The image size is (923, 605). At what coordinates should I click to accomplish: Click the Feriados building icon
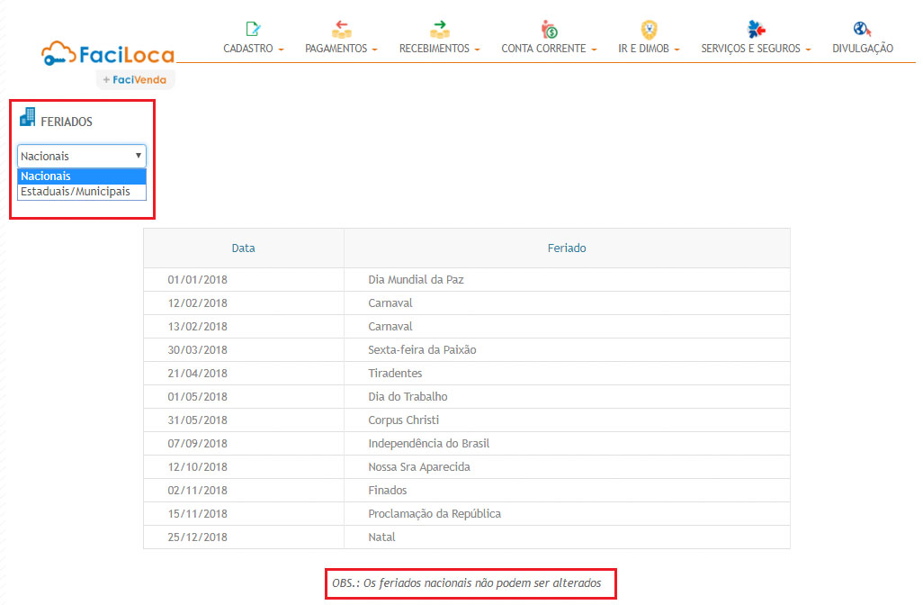27,118
